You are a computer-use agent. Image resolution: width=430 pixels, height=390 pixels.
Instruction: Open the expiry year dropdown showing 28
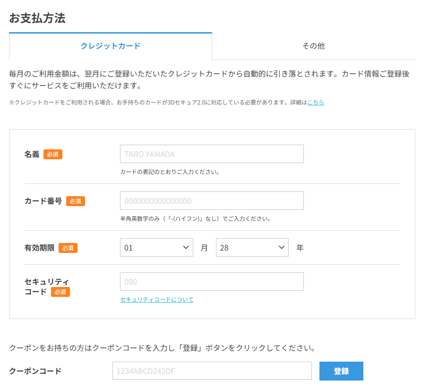[x=252, y=247]
